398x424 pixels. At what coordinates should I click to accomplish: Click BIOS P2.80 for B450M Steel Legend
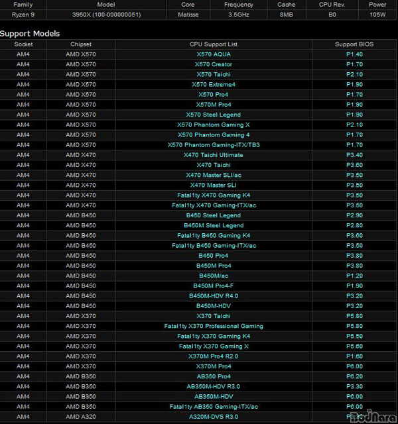(x=354, y=225)
